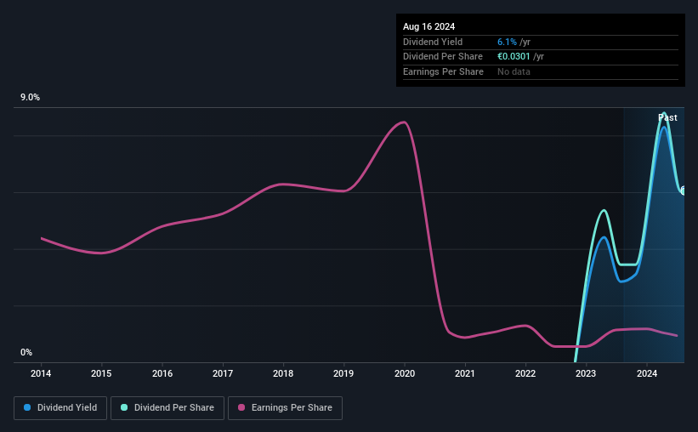Viewport: 698px width, 432px height.
Task: Select the 2014 x-axis label
Action: [x=41, y=373]
